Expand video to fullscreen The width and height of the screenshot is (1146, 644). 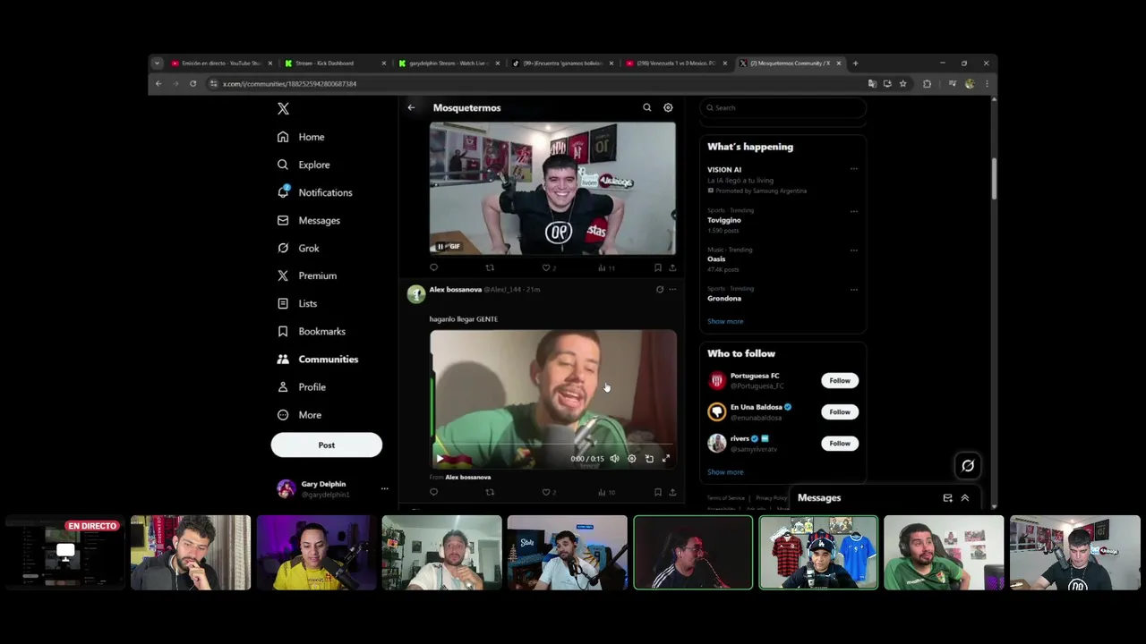[x=665, y=458]
